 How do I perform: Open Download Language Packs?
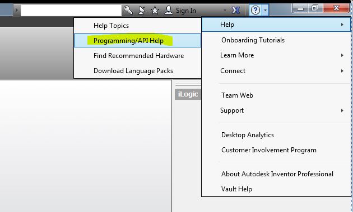[137, 71]
